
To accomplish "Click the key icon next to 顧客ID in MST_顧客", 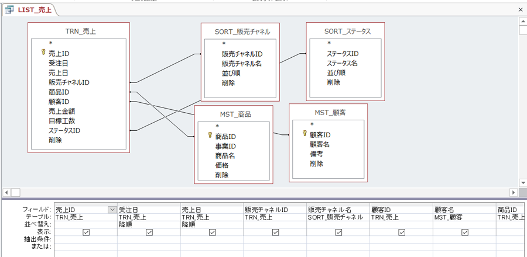I will click(x=304, y=134).
